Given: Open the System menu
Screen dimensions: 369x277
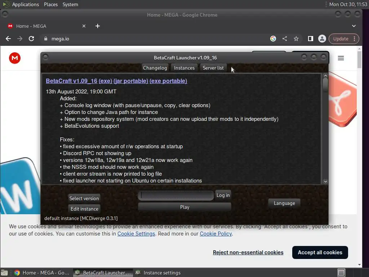Looking at the screenshot, I should (x=70, y=4).
